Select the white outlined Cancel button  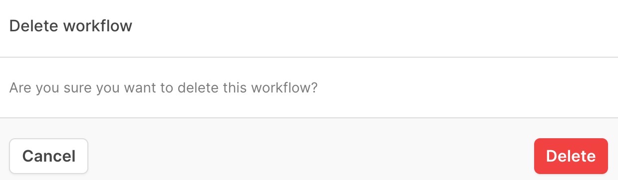(x=49, y=156)
